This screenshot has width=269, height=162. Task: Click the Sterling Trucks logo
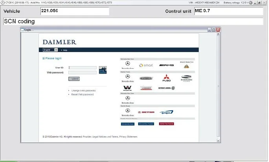point(187,78)
